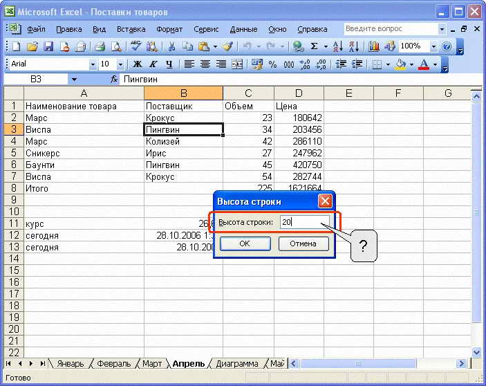Open the Правка menu
The height and width of the screenshot is (386, 486).
(x=69, y=29)
